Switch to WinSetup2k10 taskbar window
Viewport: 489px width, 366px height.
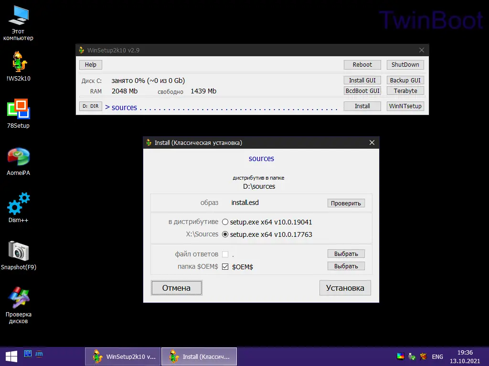[123, 356]
